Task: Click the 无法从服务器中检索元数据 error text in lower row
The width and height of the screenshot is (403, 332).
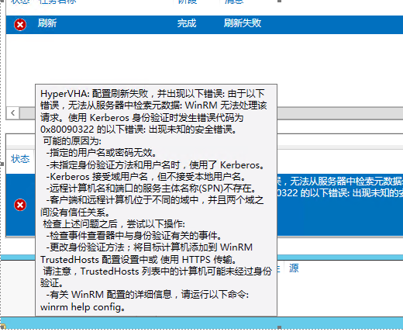Action: [346, 182]
